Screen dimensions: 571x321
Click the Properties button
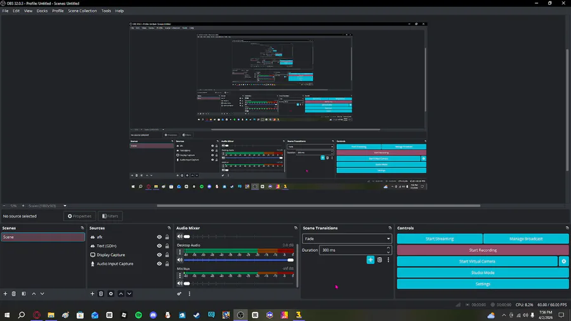coord(79,216)
